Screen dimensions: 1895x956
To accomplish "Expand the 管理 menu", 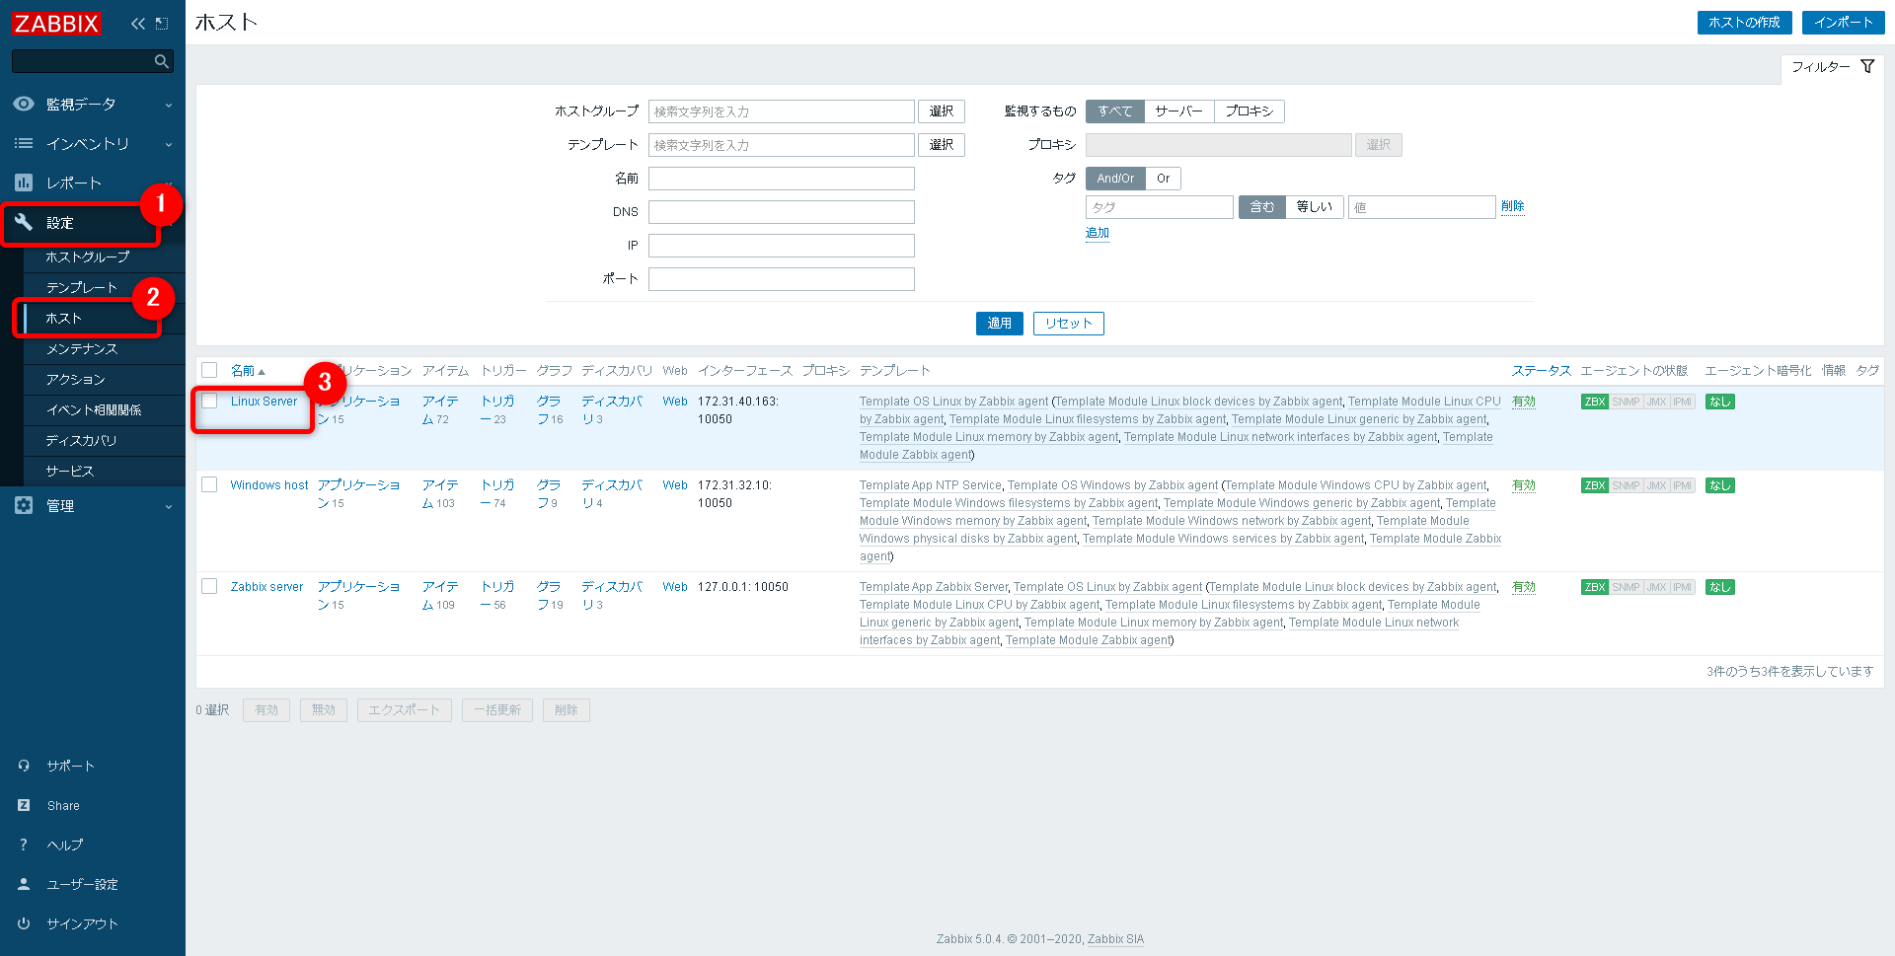I will pos(93,505).
